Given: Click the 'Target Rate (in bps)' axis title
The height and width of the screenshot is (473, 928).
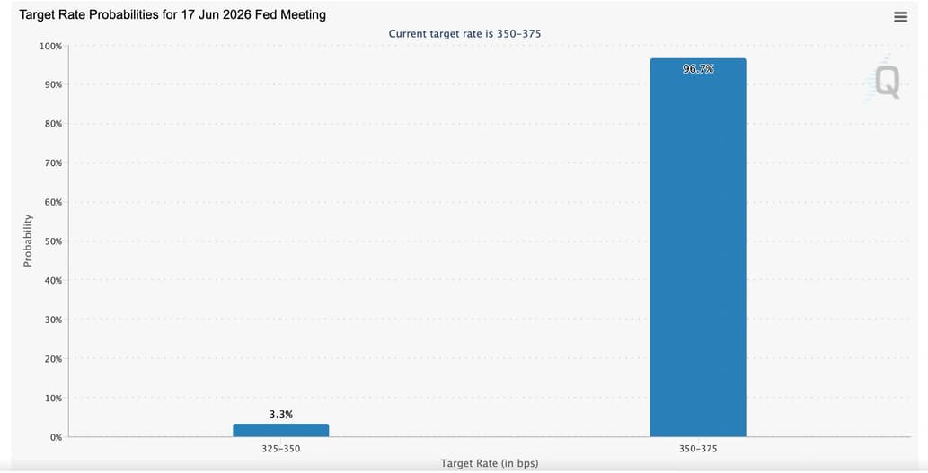Looking at the screenshot, I should click(x=490, y=463).
